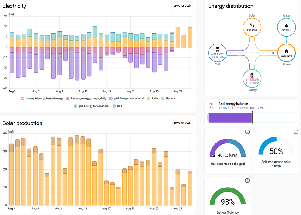Click the Grid energy balance tower icon
This screenshot has height=215, width=301.
click(211, 106)
